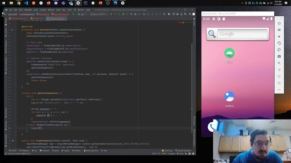Open Windows Start menu
The height and width of the screenshot is (163, 291).
(4, 3)
